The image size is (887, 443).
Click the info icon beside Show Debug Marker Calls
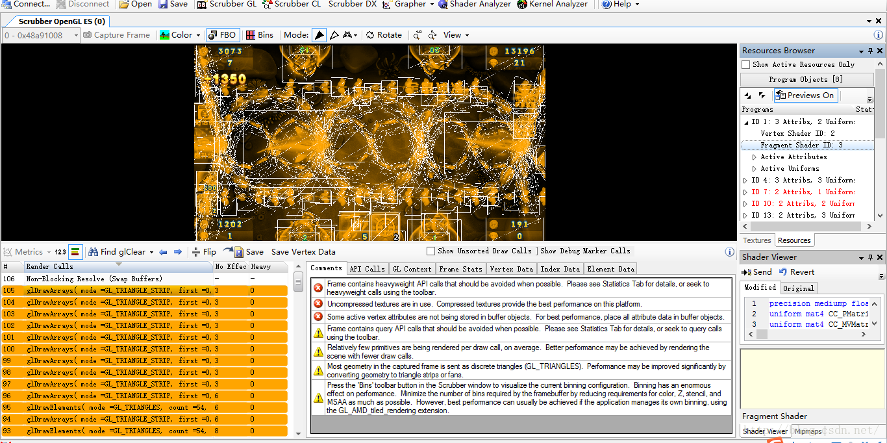point(729,251)
